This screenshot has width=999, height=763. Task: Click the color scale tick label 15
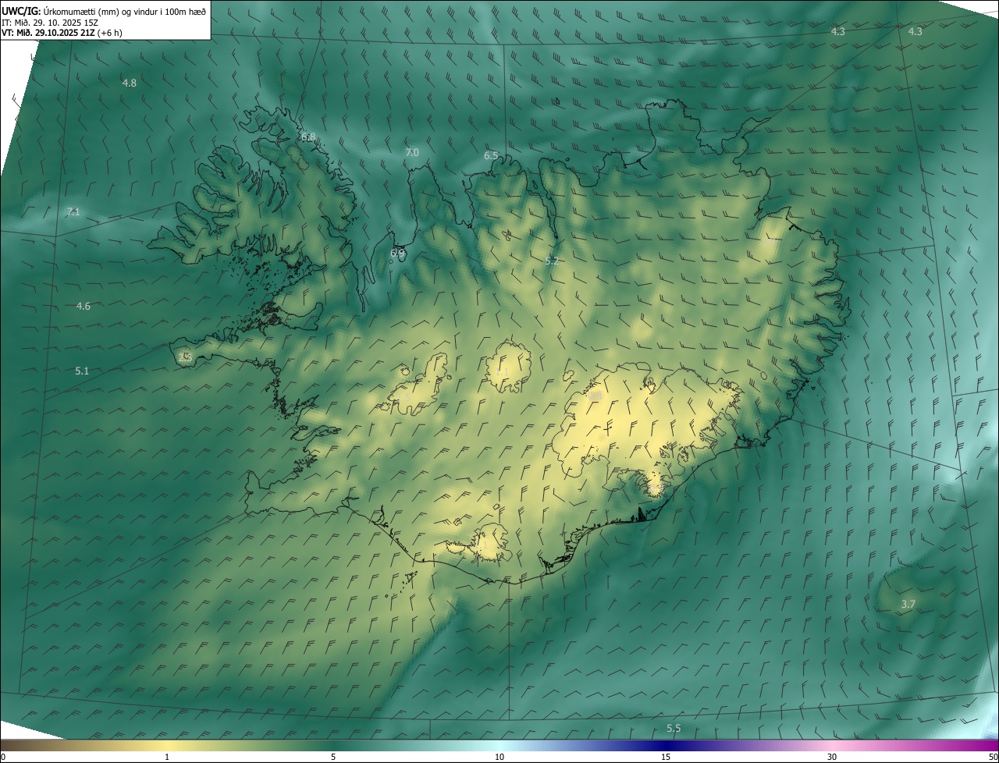point(666,757)
